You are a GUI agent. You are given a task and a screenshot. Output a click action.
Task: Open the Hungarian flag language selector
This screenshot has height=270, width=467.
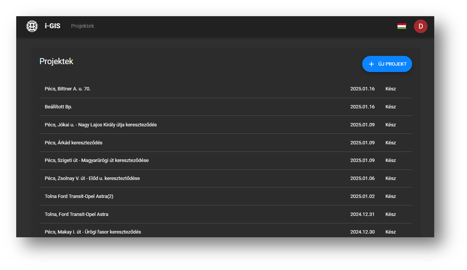coord(401,26)
